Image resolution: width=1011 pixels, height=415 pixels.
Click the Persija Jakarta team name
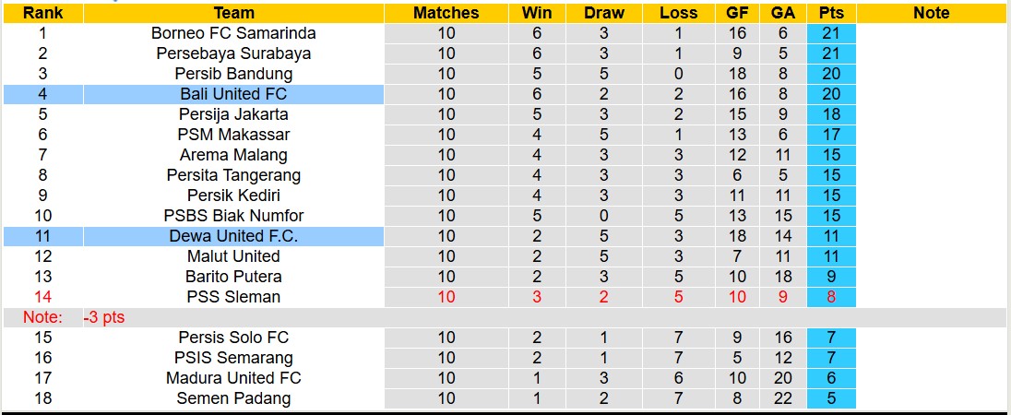[x=233, y=114]
